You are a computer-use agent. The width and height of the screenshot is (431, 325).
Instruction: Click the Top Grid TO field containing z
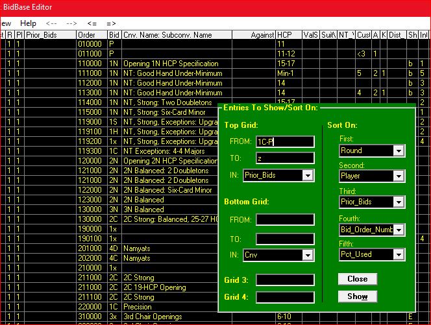pyautogui.click(x=284, y=158)
